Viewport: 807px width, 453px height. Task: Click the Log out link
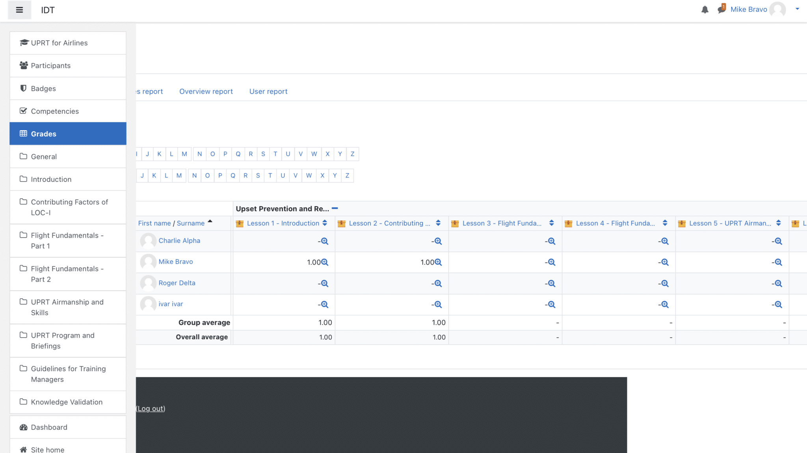[150, 409]
